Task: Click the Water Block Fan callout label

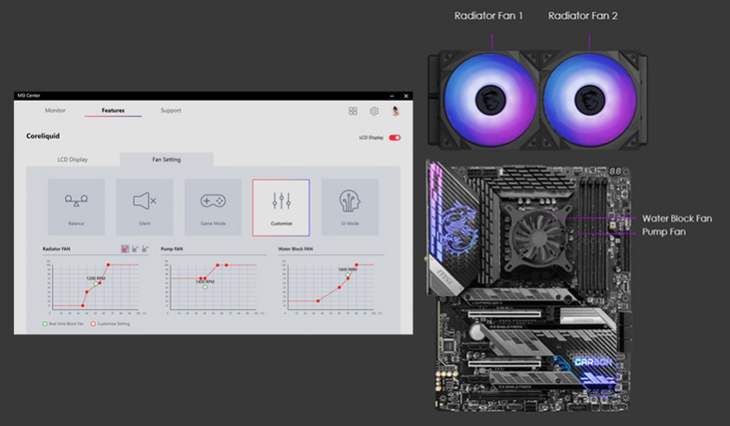Action: pyautogui.click(x=677, y=218)
